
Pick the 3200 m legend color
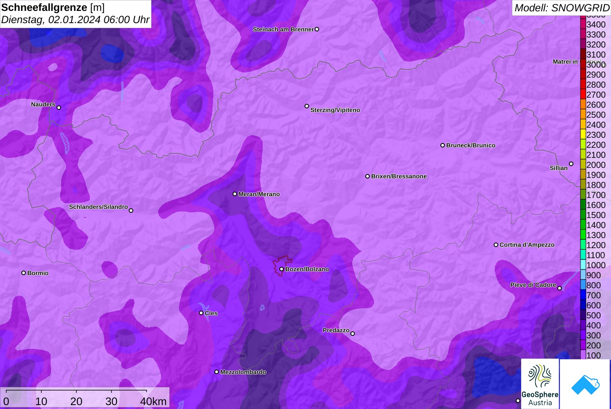tap(583, 44)
